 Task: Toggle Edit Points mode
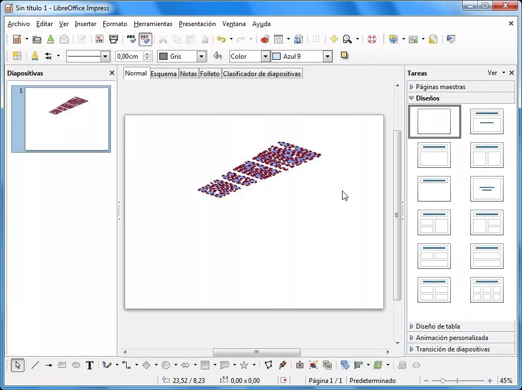tap(268, 365)
